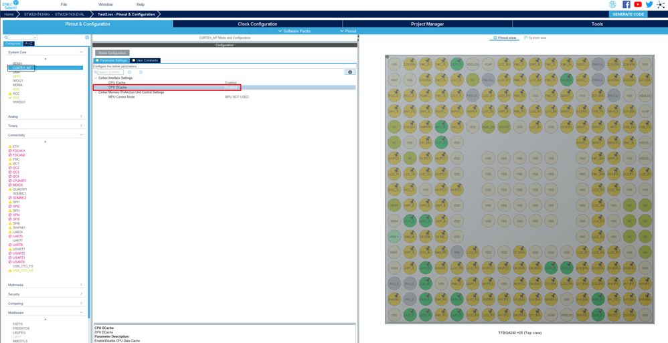The height and width of the screenshot is (343, 668).
Task: Expand the Timers category
Action: coord(45,126)
